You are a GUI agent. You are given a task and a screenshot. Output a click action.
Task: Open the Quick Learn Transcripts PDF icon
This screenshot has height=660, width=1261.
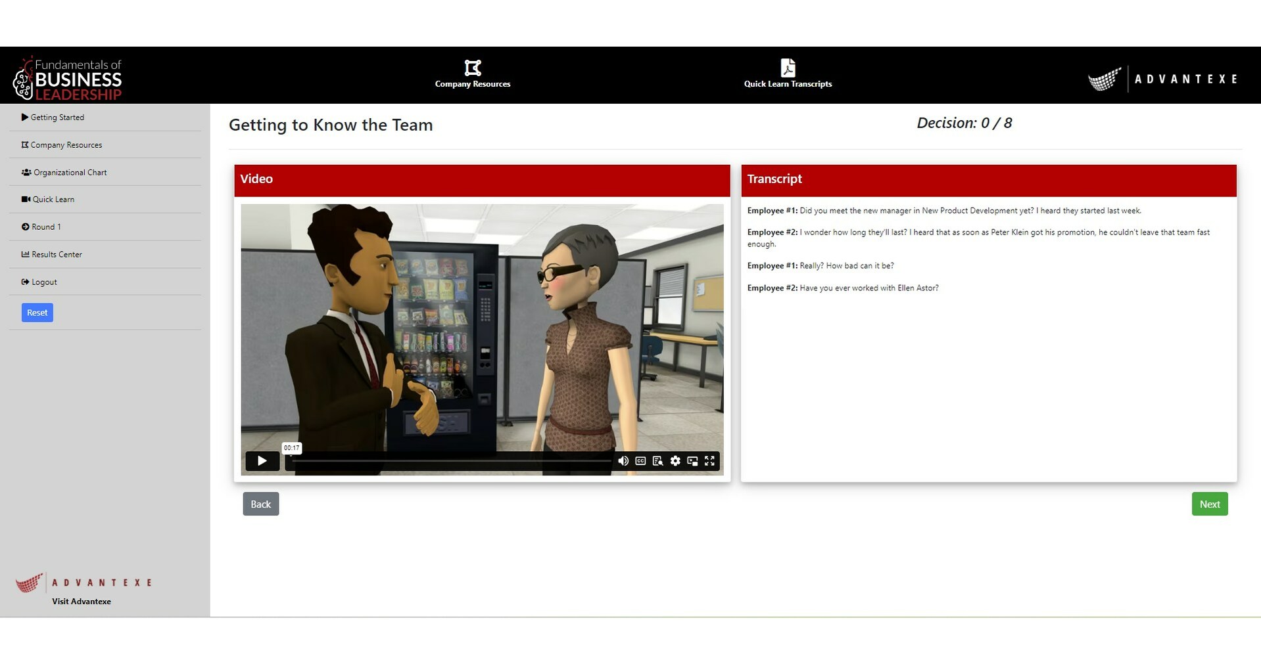point(788,68)
